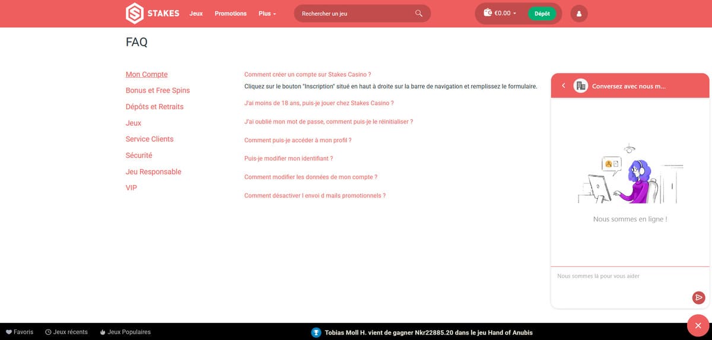This screenshot has height=340, width=712.
Task: Expand the modify my identifiant question
Action: (x=288, y=159)
